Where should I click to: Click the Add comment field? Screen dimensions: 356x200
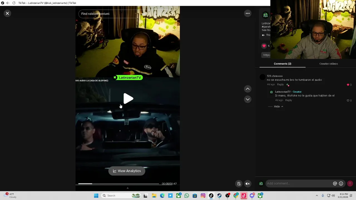tap(299, 183)
